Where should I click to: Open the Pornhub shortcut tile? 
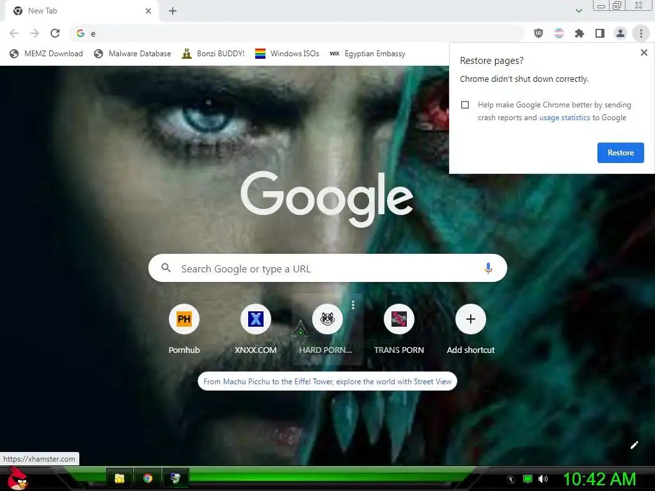pos(184,329)
